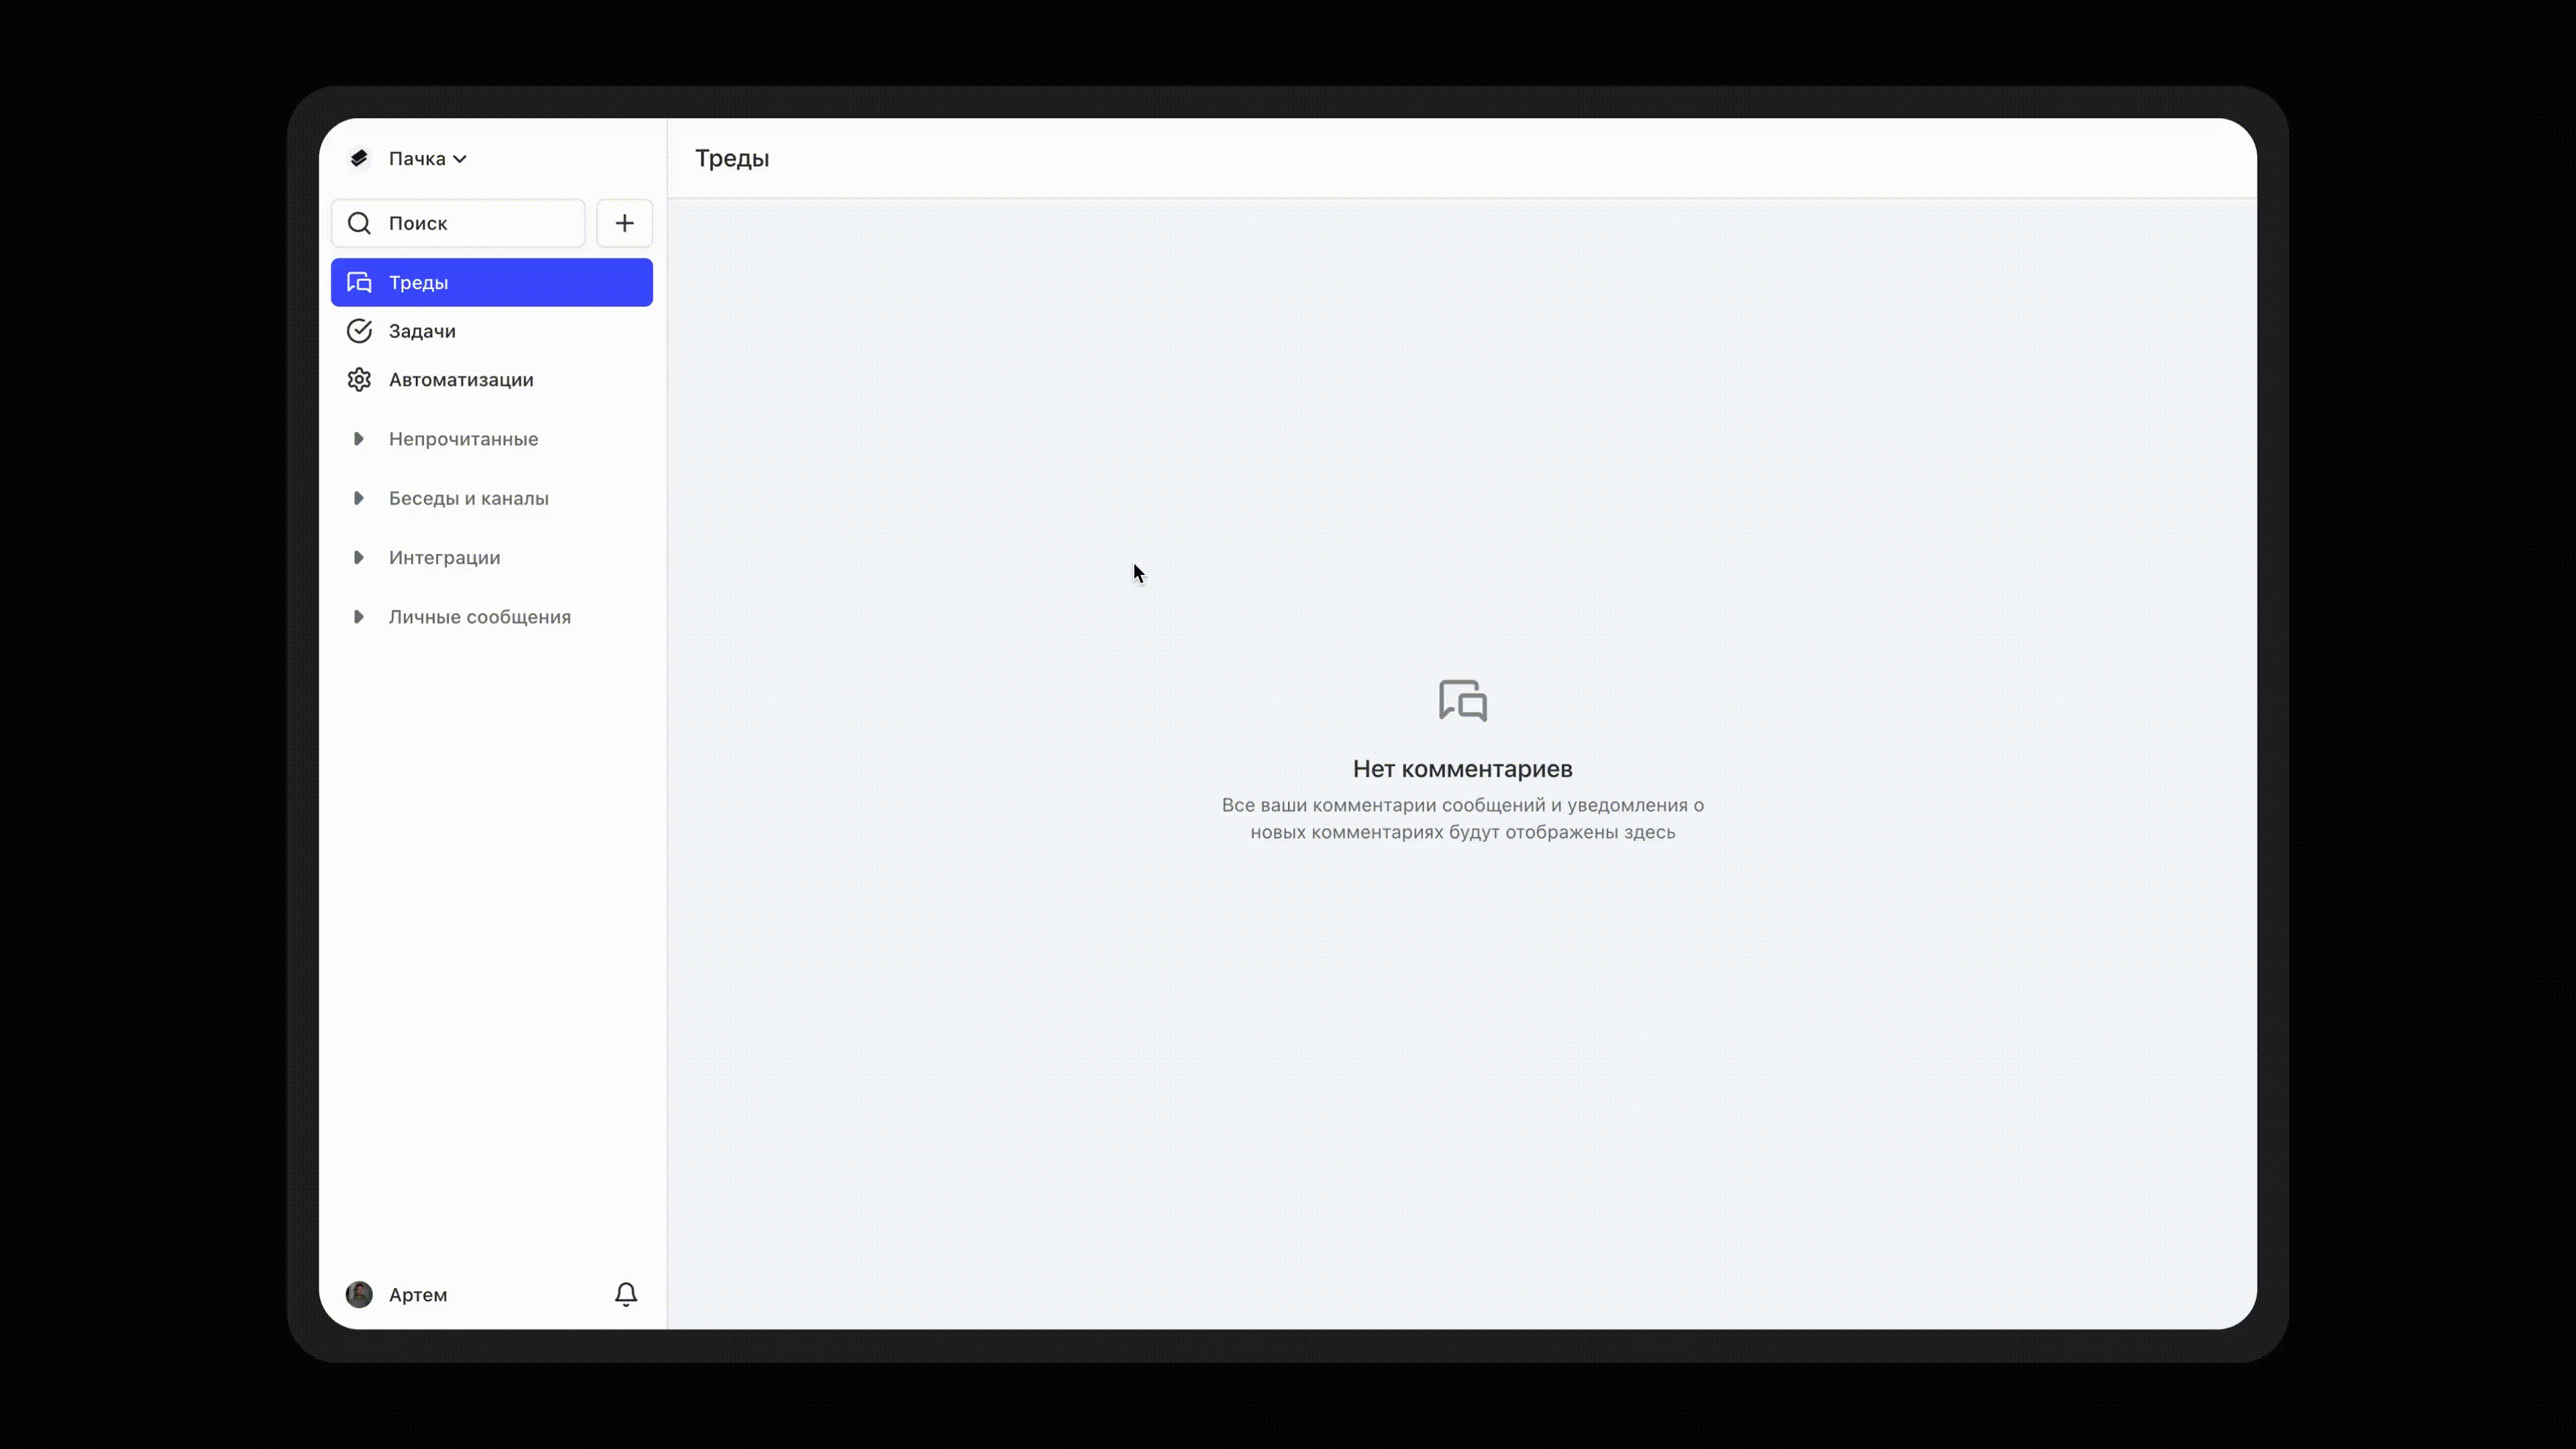The width and height of the screenshot is (2576, 1449).
Task: Click the Пачка logo icon
Action: click(x=359, y=158)
